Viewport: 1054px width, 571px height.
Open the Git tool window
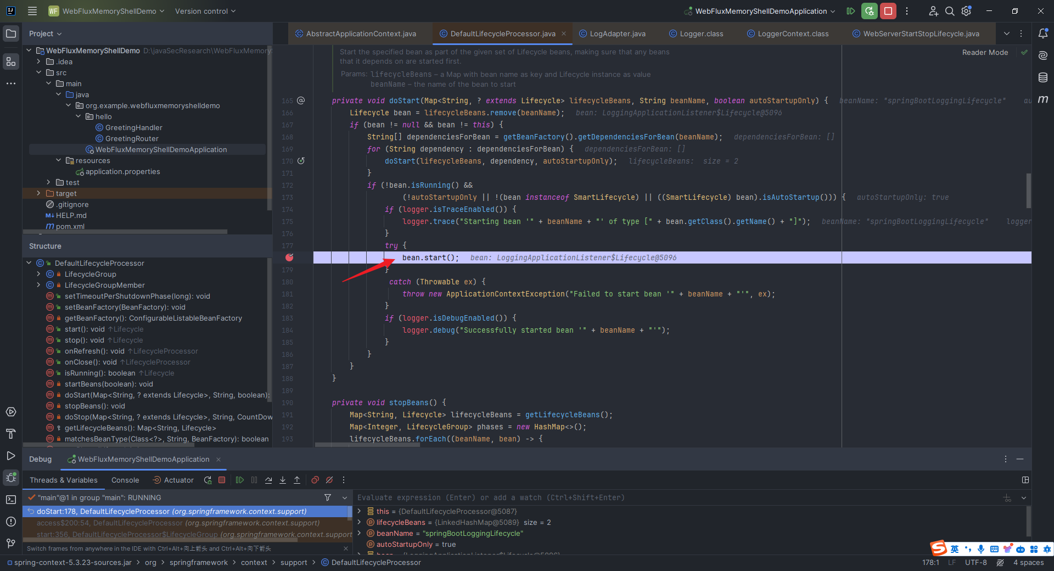(11, 544)
